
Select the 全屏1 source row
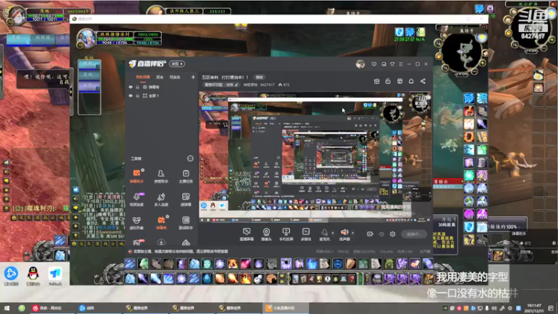(x=163, y=96)
